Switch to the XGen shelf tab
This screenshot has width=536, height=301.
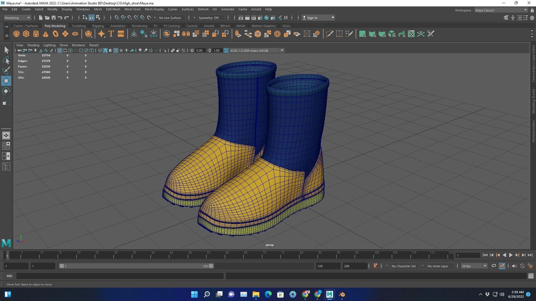coord(286,26)
